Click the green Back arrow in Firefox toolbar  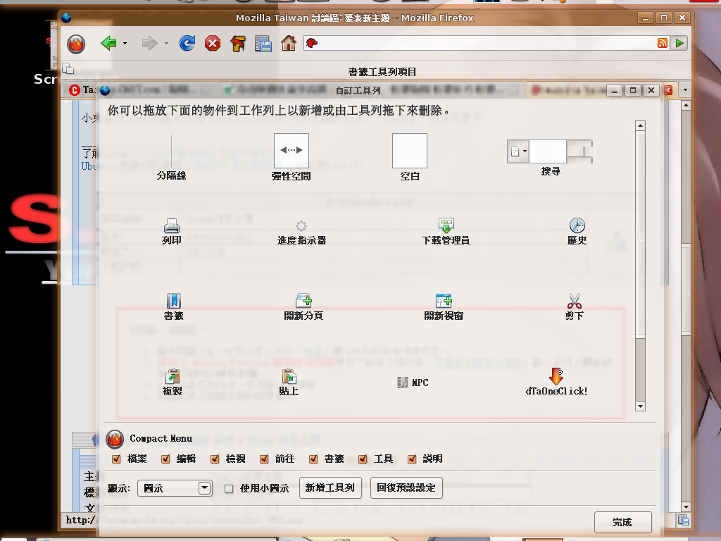click(108, 43)
